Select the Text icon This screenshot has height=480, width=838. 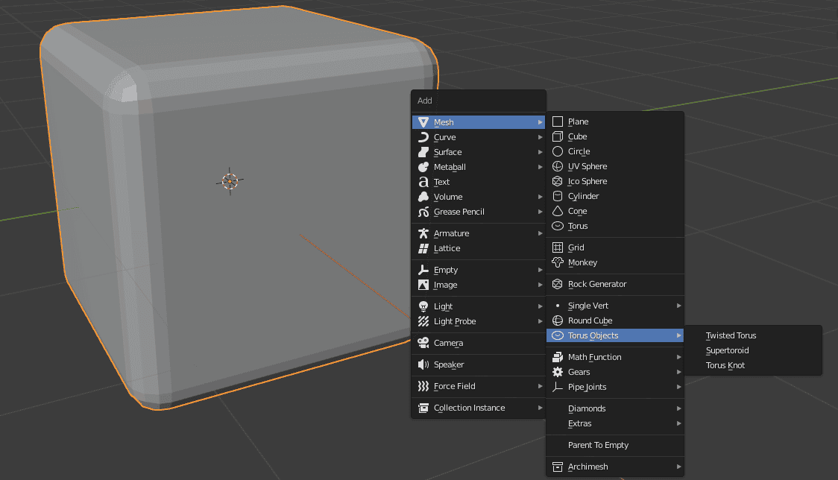click(x=425, y=182)
